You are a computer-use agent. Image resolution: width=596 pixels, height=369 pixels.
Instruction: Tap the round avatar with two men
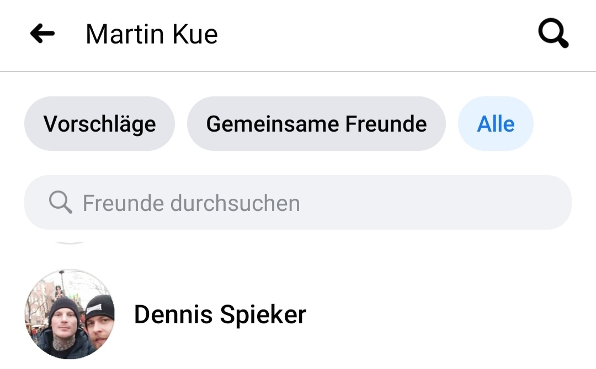click(x=70, y=314)
